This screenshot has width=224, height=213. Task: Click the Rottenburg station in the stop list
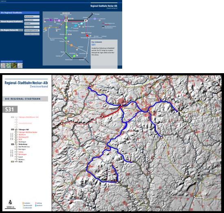23,144
